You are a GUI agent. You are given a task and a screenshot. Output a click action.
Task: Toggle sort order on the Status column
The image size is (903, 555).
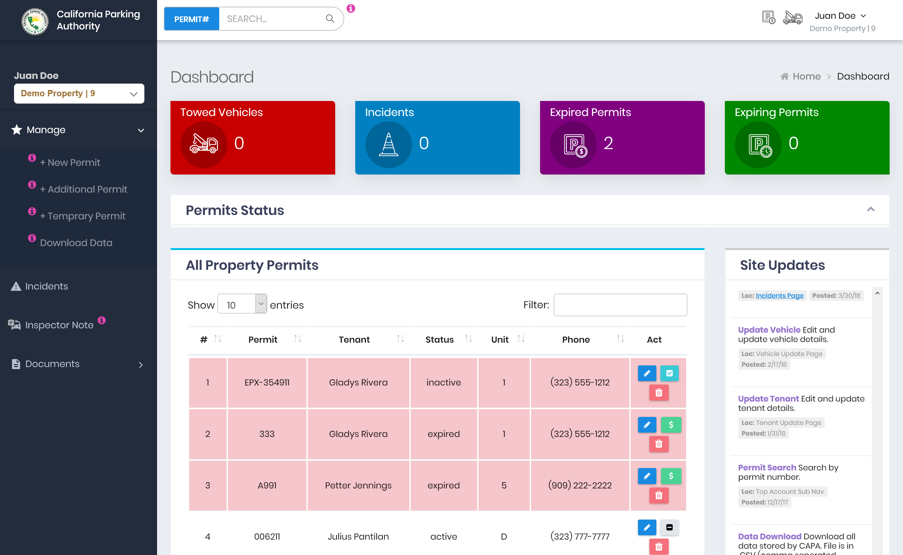[469, 338]
